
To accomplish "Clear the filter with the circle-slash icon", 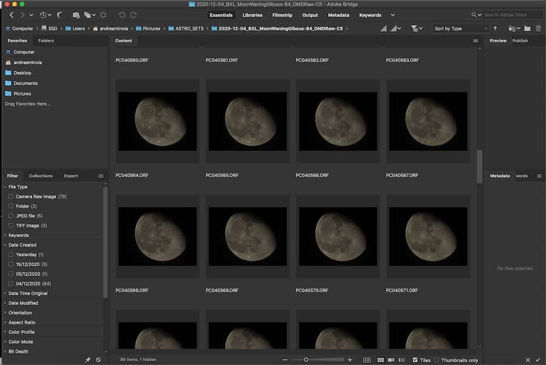I will (98, 360).
